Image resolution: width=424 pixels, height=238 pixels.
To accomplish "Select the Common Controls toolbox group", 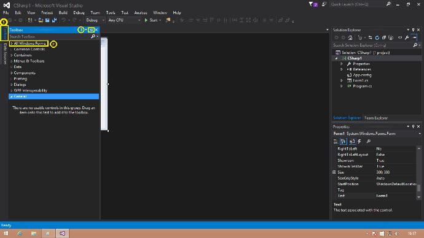I will pyautogui.click(x=29, y=50).
